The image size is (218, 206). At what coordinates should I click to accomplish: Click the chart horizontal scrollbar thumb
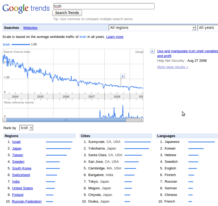tap(66, 120)
